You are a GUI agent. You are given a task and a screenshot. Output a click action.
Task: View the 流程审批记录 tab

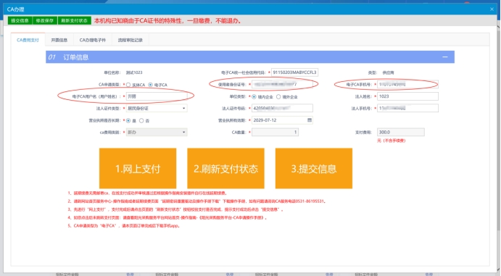click(x=130, y=40)
